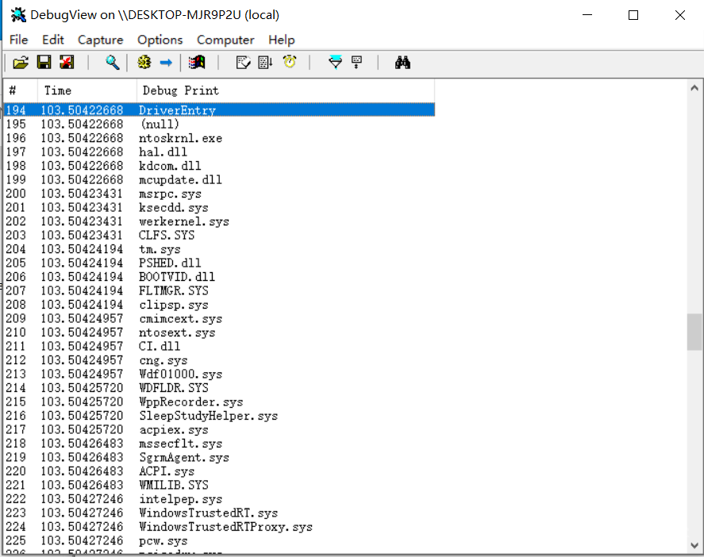This screenshot has height=557, width=704.
Task: Select the SleepStudyHelper.sys row
Action: [x=220, y=416]
